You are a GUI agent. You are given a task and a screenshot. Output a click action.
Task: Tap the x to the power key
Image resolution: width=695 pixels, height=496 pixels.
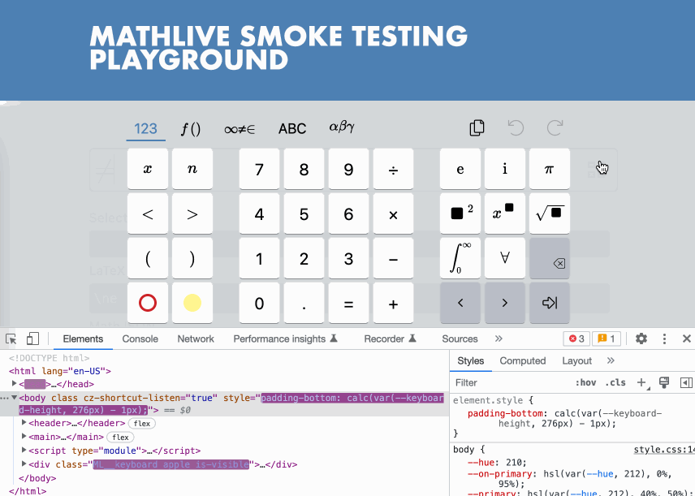tap(505, 213)
